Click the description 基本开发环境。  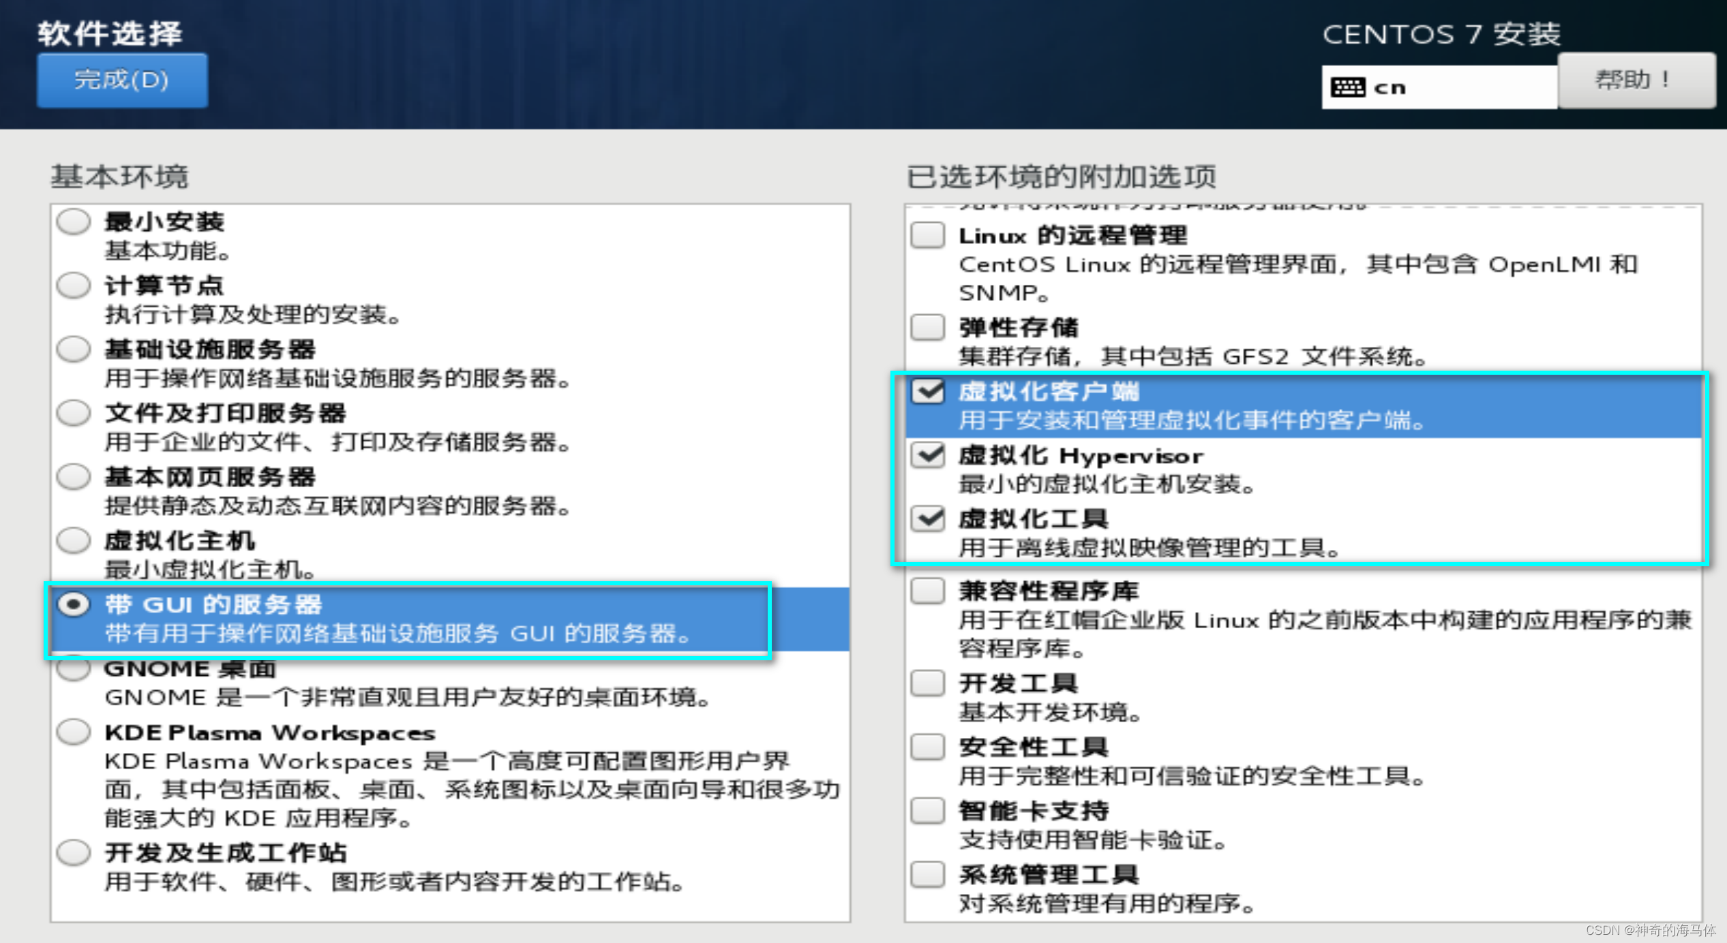(x=1051, y=712)
